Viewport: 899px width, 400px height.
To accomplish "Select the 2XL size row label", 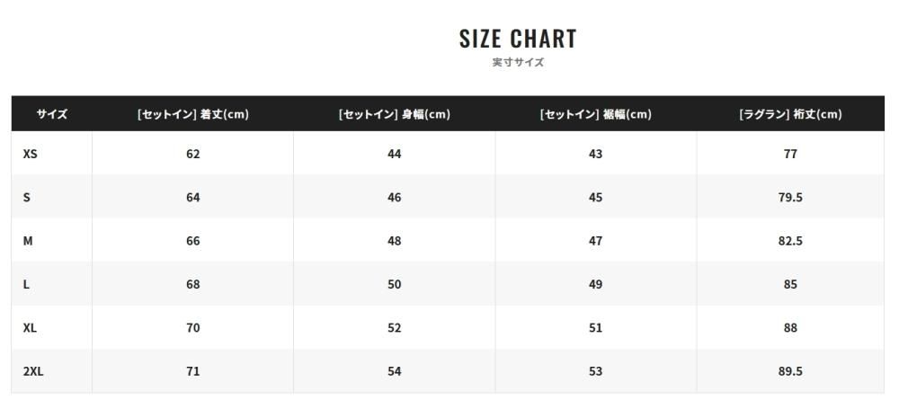I will tap(33, 371).
